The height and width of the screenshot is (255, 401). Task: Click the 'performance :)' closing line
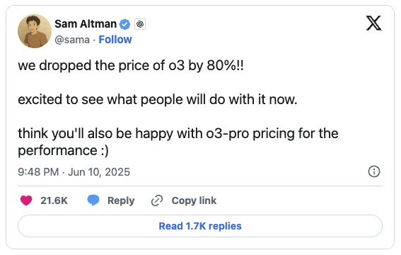[x=63, y=151]
